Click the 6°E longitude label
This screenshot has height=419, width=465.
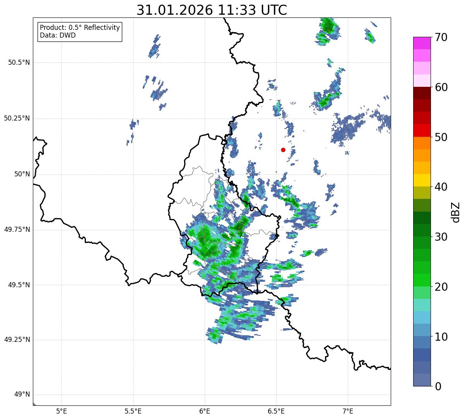205,411
